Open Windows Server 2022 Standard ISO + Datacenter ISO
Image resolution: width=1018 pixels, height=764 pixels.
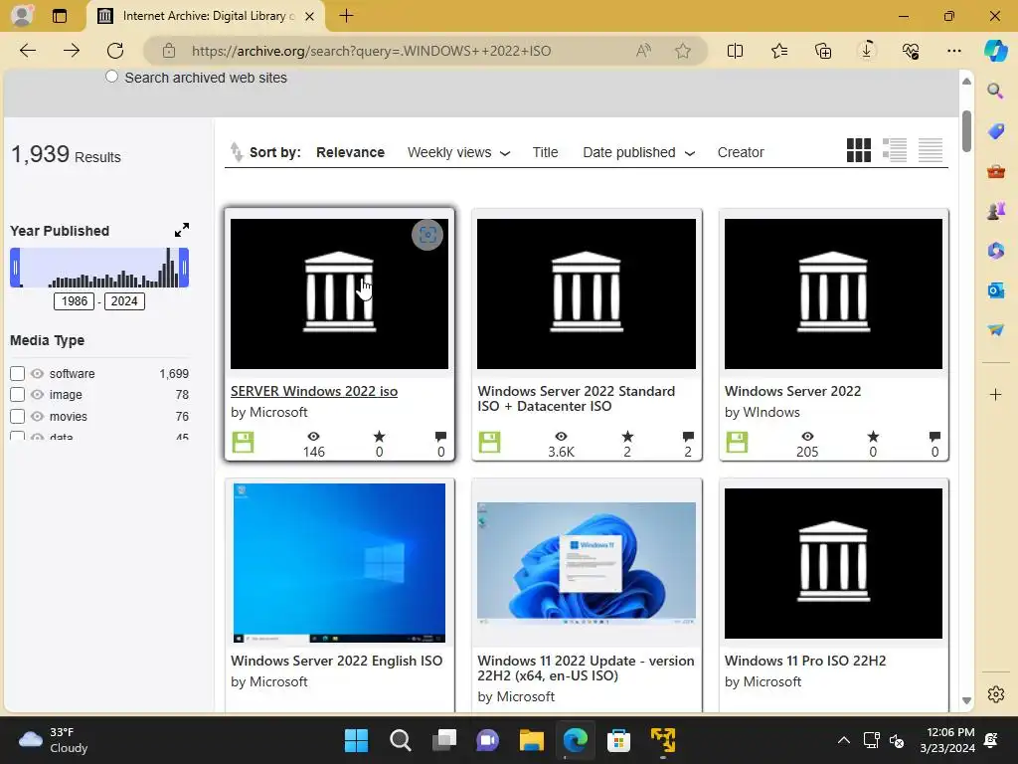coord(576,399)
